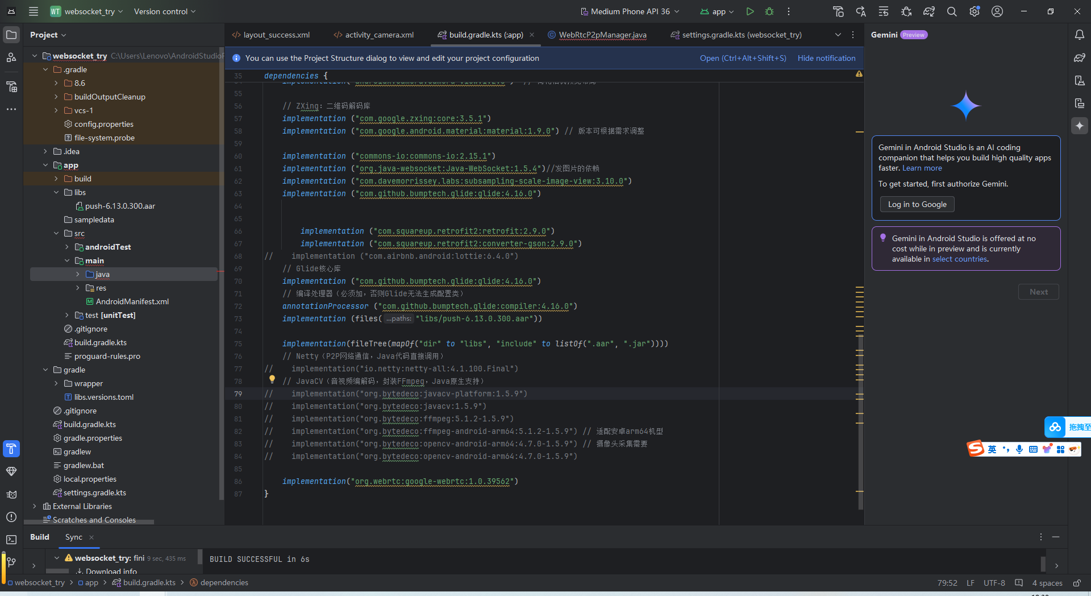Screen dimensions: 1091x596
Task: Select proguard-rules.pro file
Action: (x=107, y=356)
